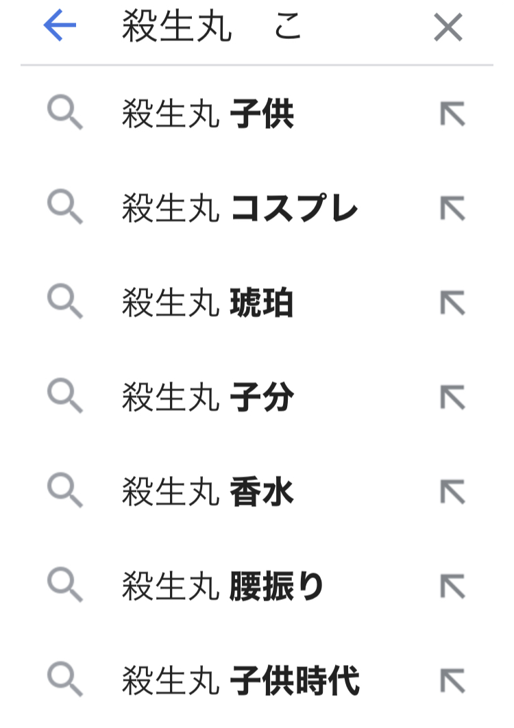Click the magnifier icon beside 殺生丸 子供
Image resolution: width=514 pixels, height=728 pixels.
[x=65, y=114]
